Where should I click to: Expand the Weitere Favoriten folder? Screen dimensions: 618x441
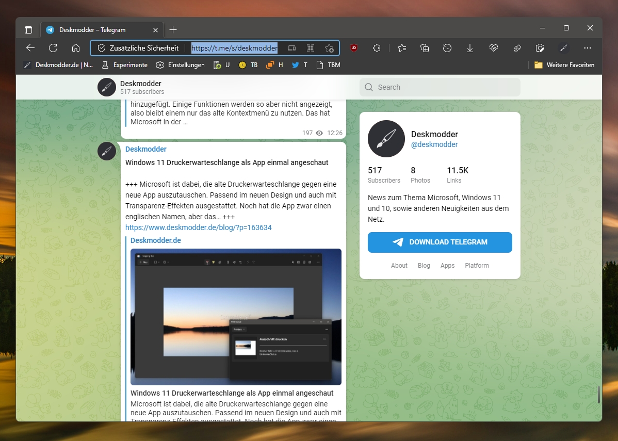click(x=564, y=65)
